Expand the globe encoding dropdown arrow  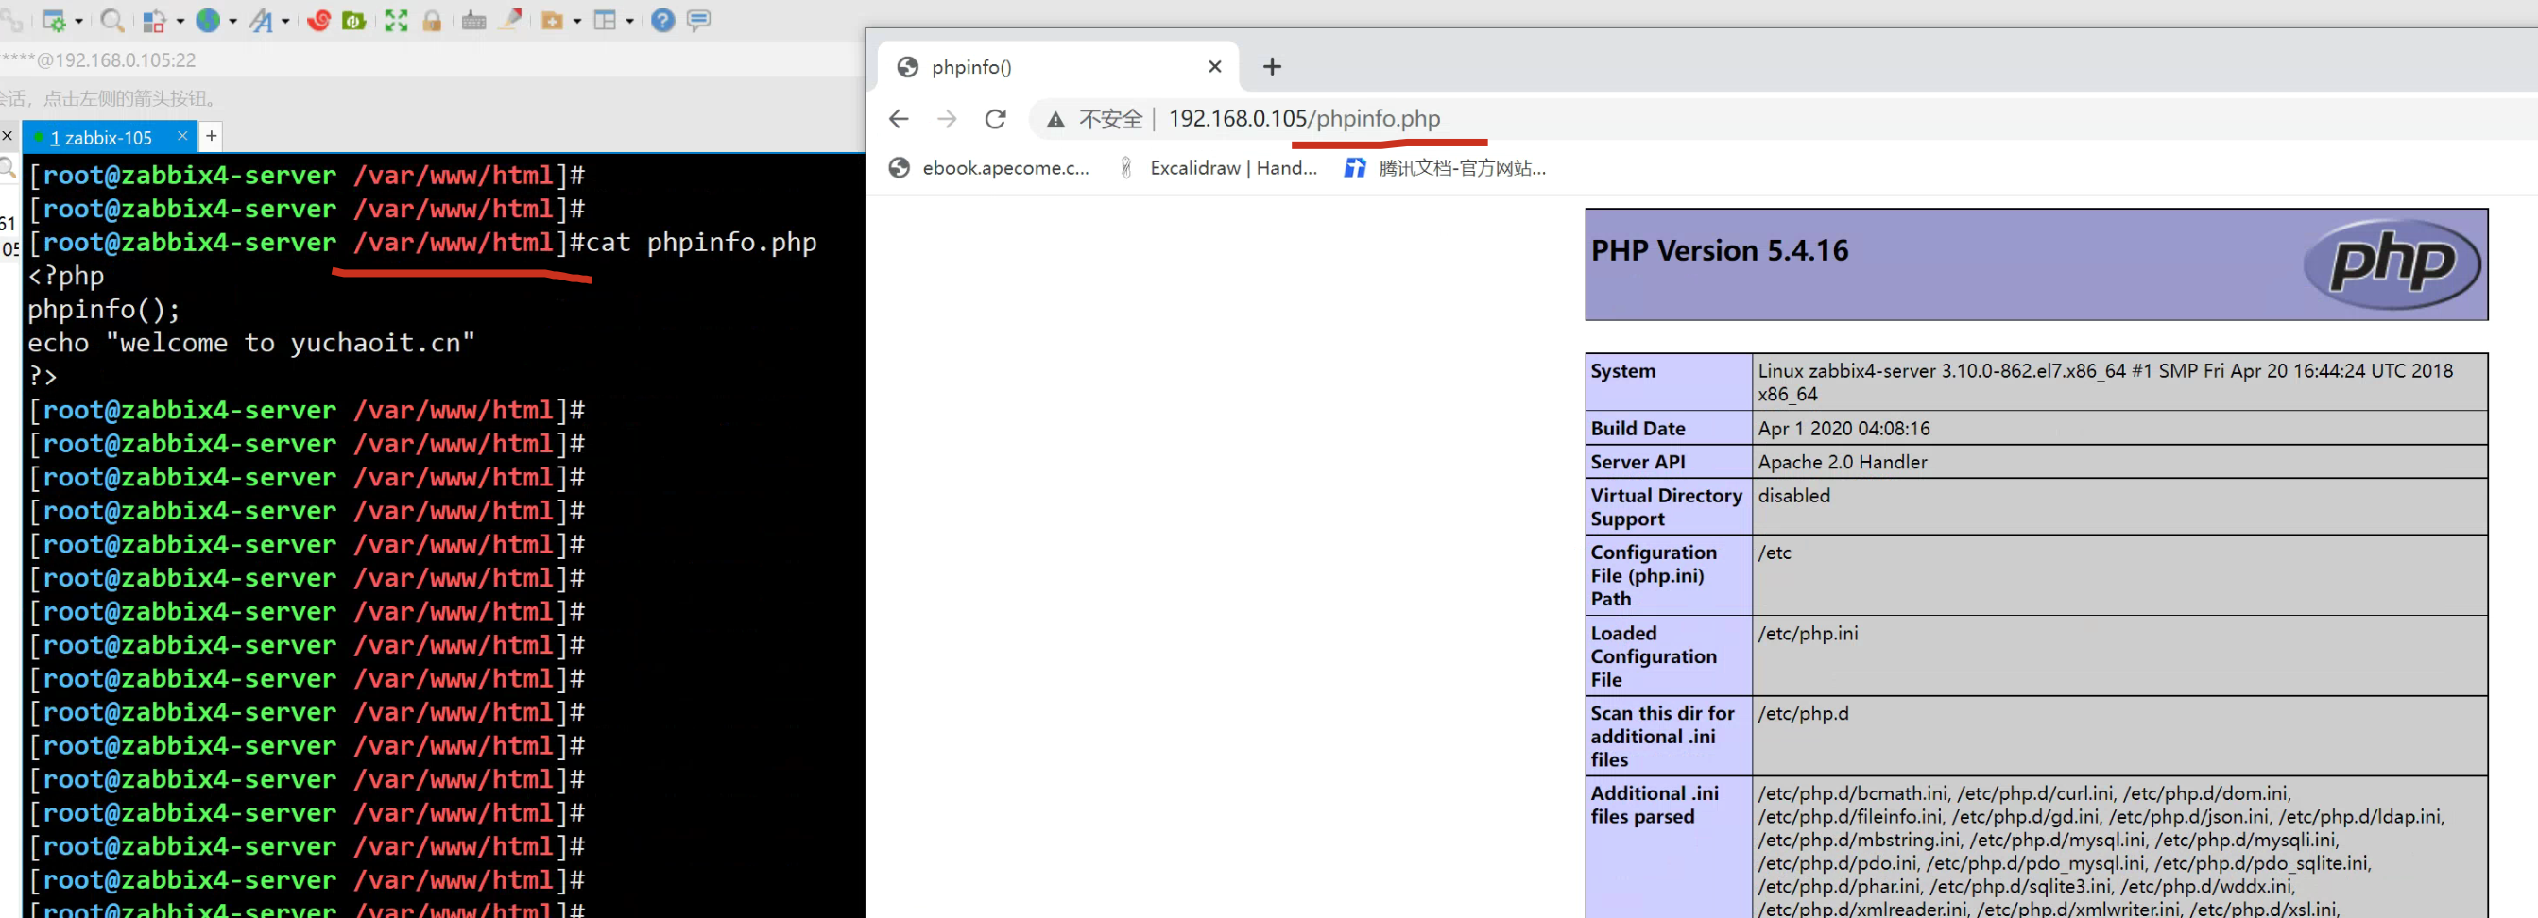click(x=232, y=22)
